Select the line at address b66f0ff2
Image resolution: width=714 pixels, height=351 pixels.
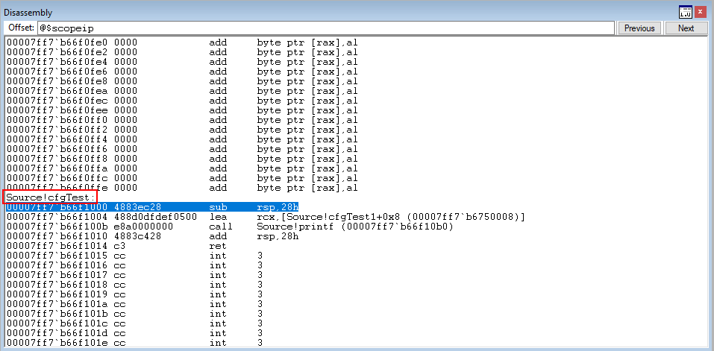click(182, 130)
